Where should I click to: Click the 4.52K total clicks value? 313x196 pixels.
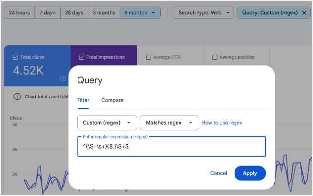pyautogui.click(x=28, y=71)
